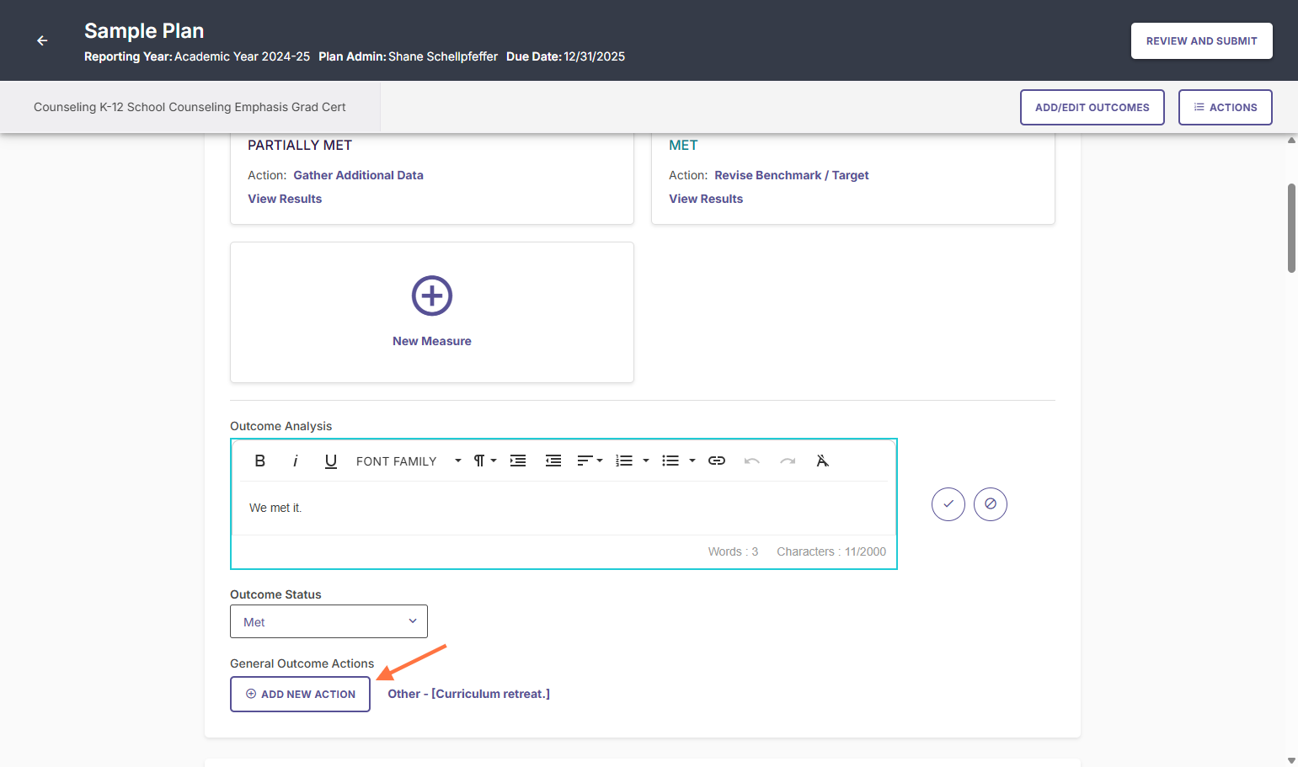Click Review and Submit

[x=1201, y=40]
